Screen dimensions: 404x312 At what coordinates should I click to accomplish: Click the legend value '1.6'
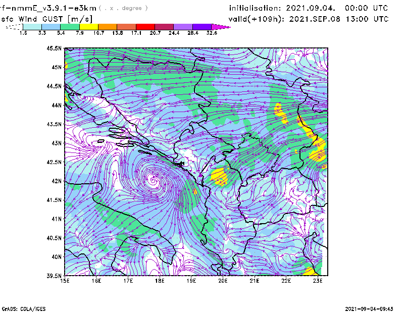(x=23, y=33)
